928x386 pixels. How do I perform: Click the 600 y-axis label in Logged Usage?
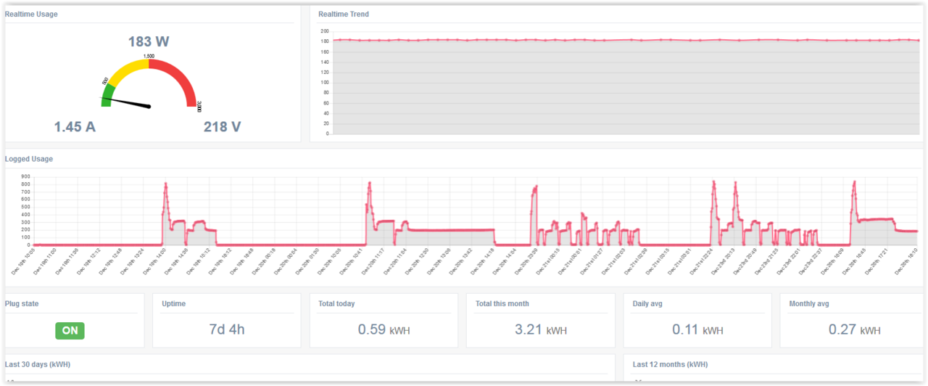pos(25,199)
